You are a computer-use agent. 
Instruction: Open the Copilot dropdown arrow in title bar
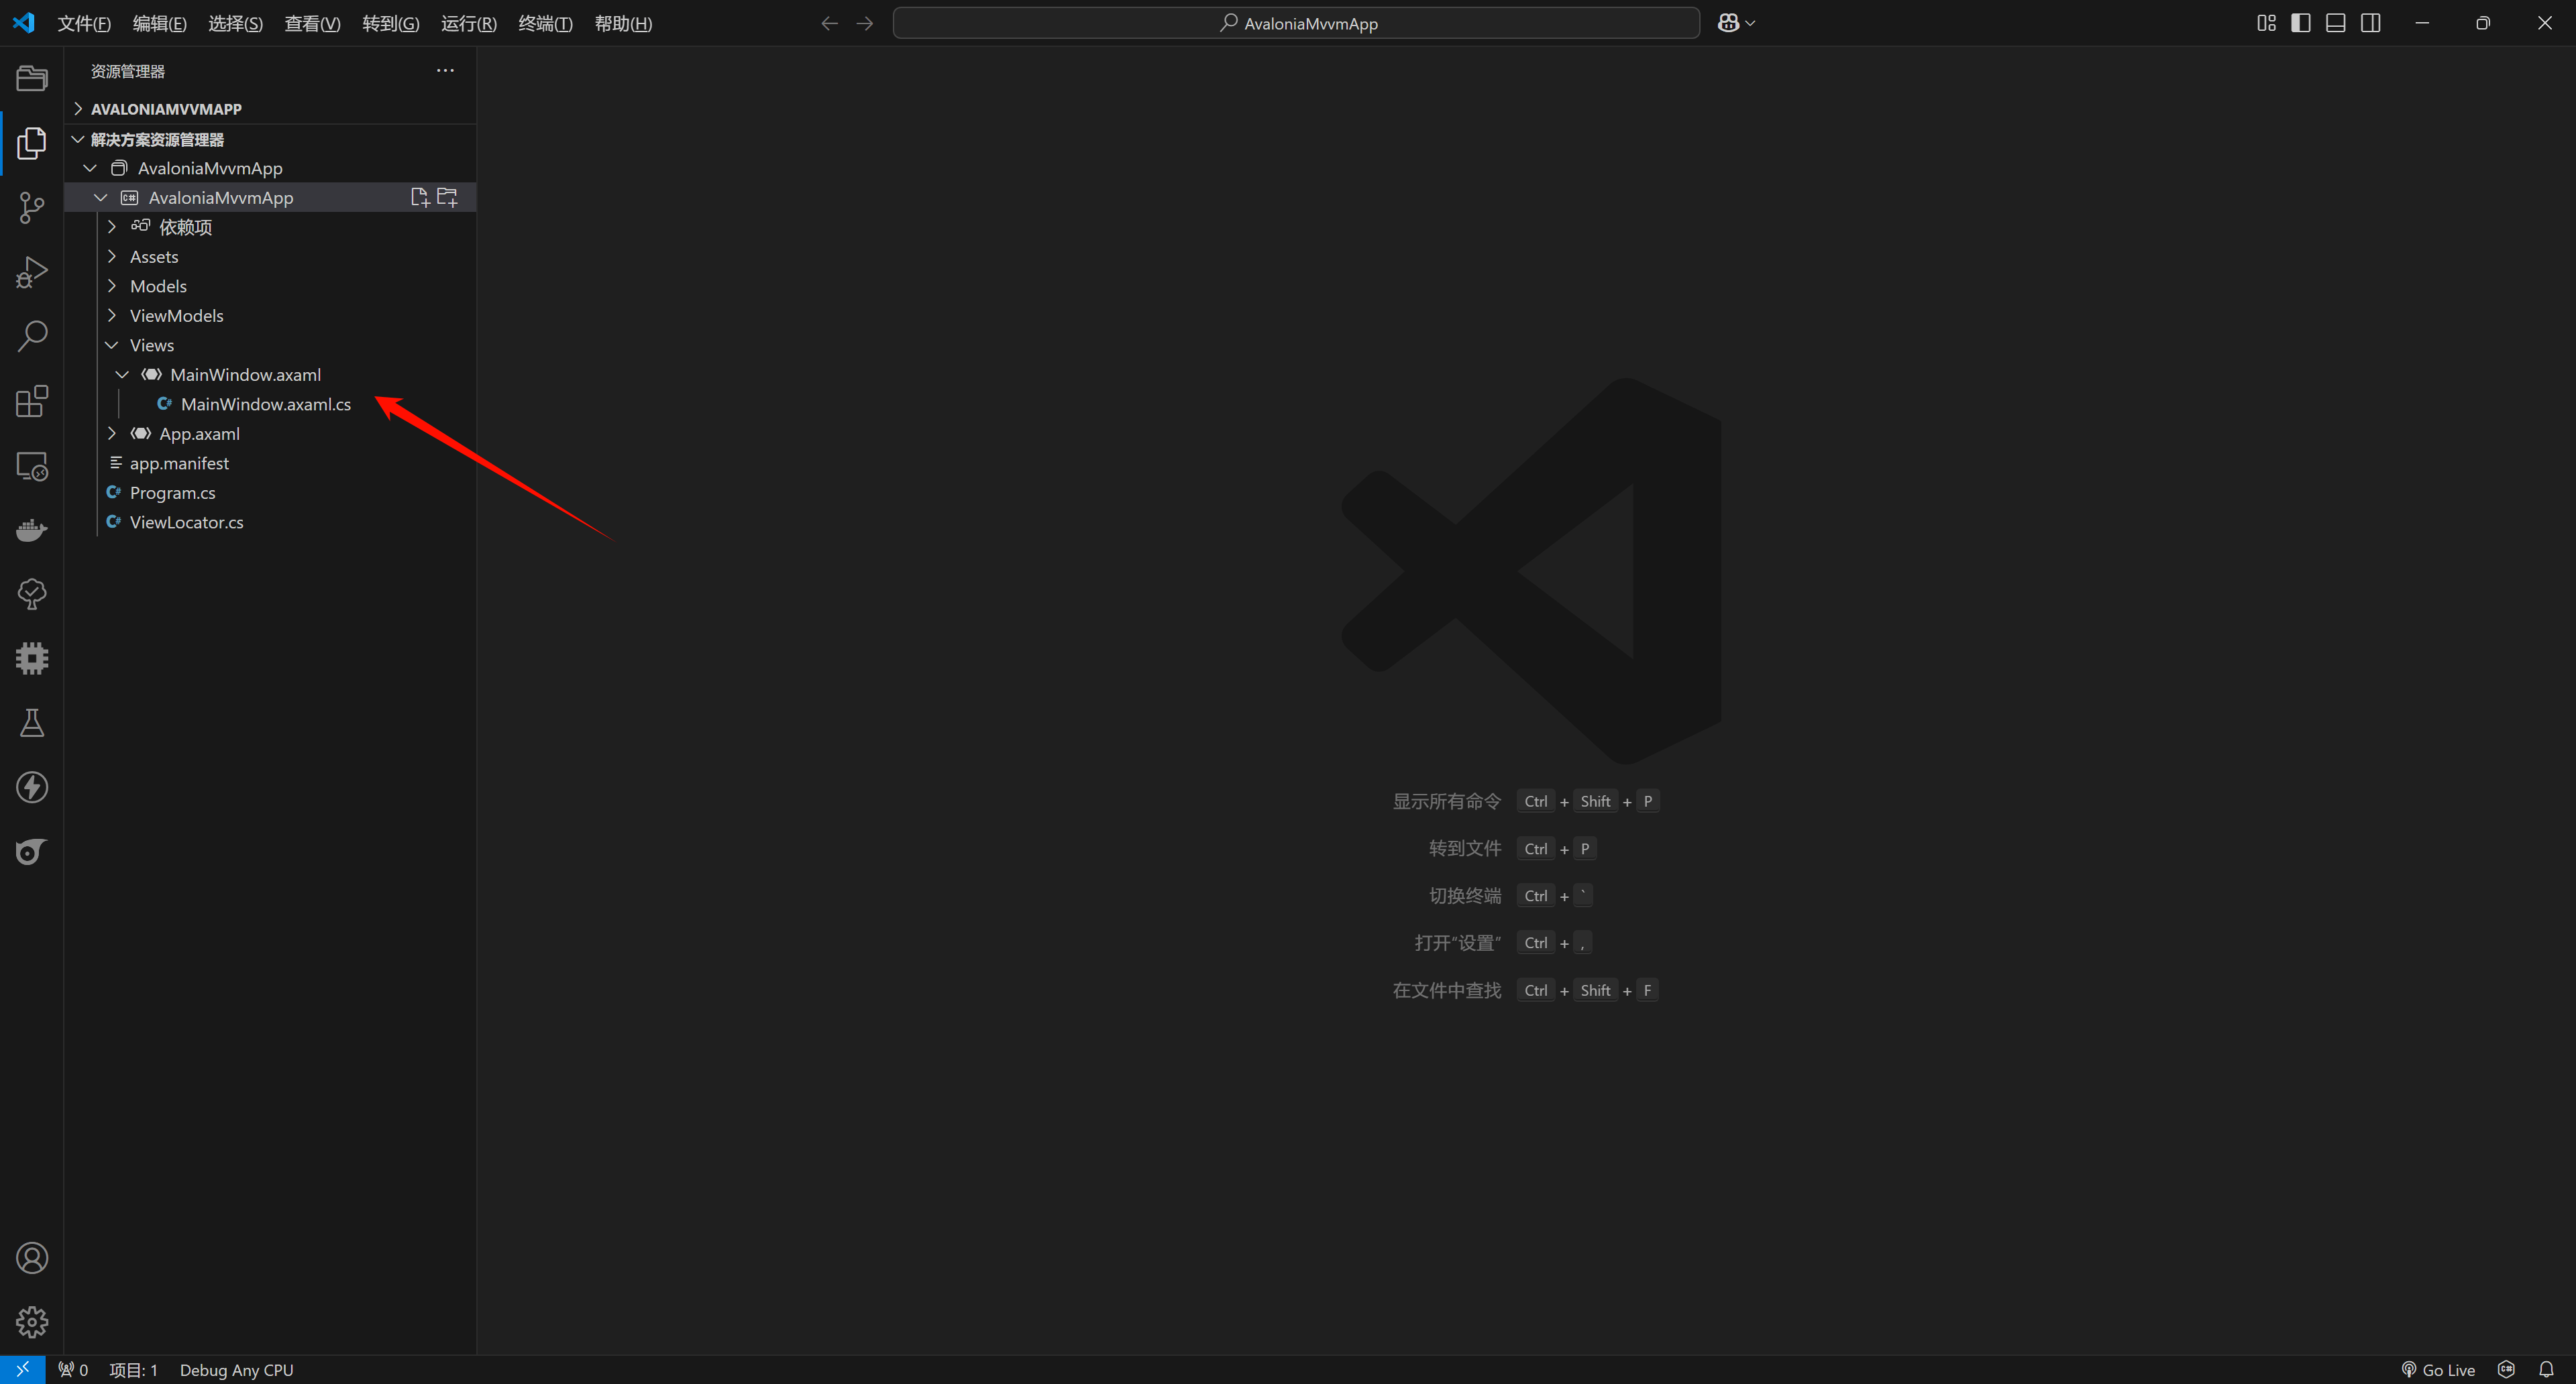click(x=1750, y=23)
